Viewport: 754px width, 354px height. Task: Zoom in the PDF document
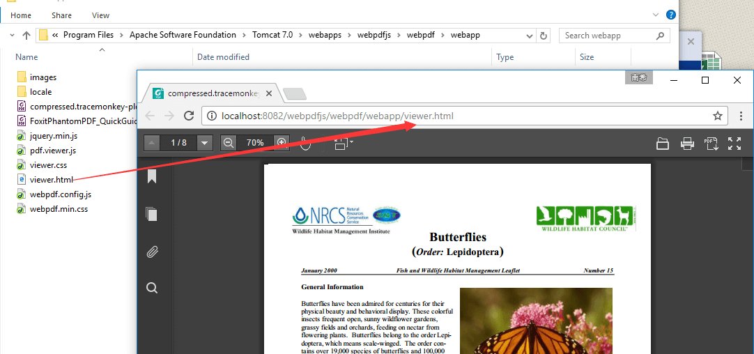(x=282, y=143)
